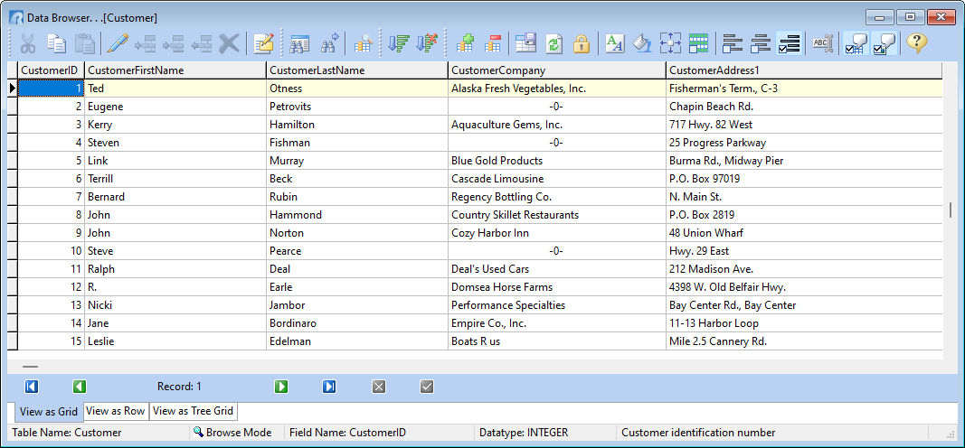965x448 pixels.
Task: Toggle the speech bubble grid hints icon
Action: click(x=856, y=43)
